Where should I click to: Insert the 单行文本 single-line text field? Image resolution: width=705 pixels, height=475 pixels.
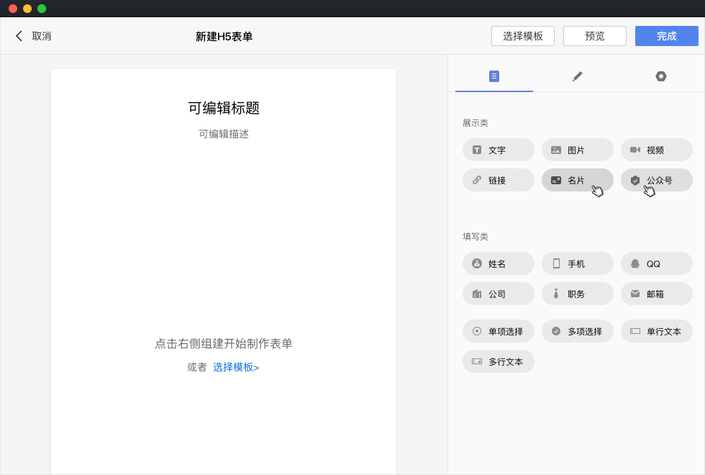(x=656, y=332)
